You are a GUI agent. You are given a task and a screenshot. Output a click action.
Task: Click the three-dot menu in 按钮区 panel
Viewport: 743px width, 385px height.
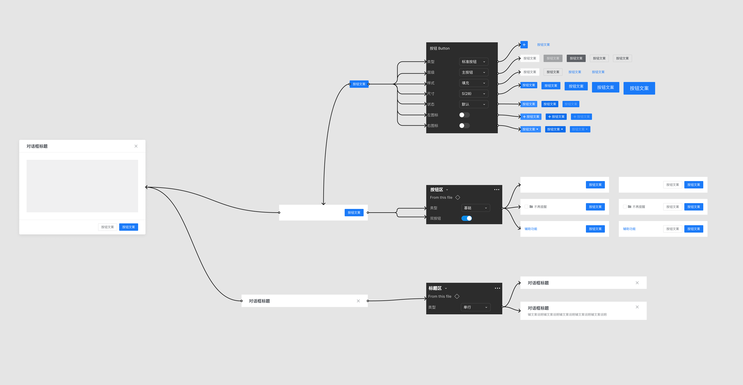pos(496,190)
